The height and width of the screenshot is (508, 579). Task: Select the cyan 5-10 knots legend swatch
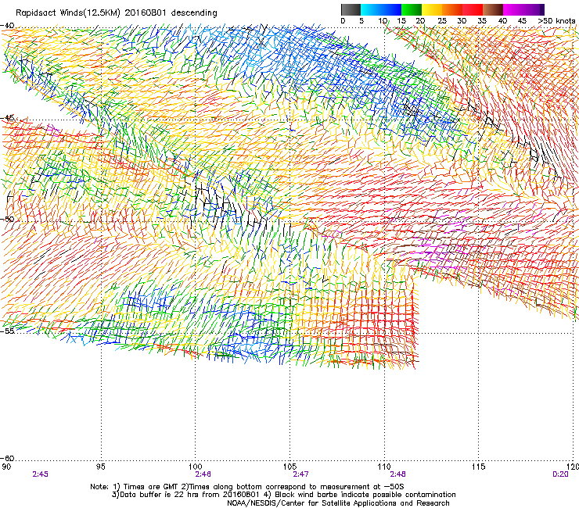(371, 9)
